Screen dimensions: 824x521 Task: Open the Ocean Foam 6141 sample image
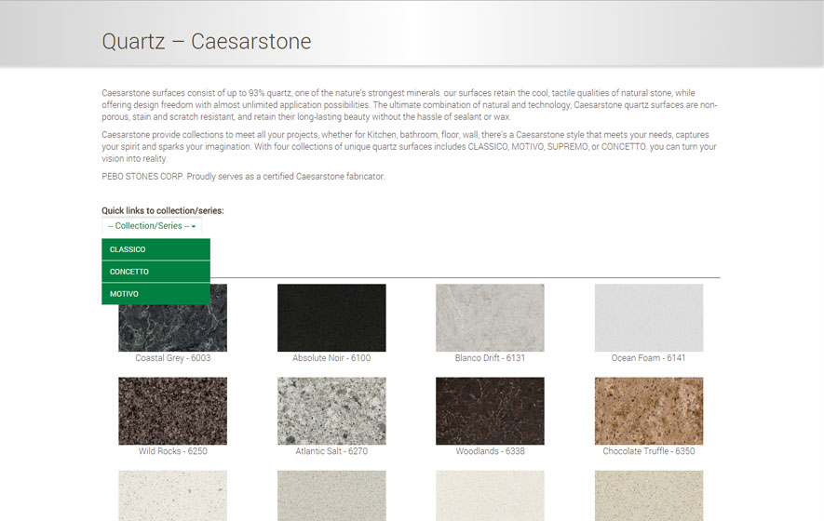coord(649,318)
